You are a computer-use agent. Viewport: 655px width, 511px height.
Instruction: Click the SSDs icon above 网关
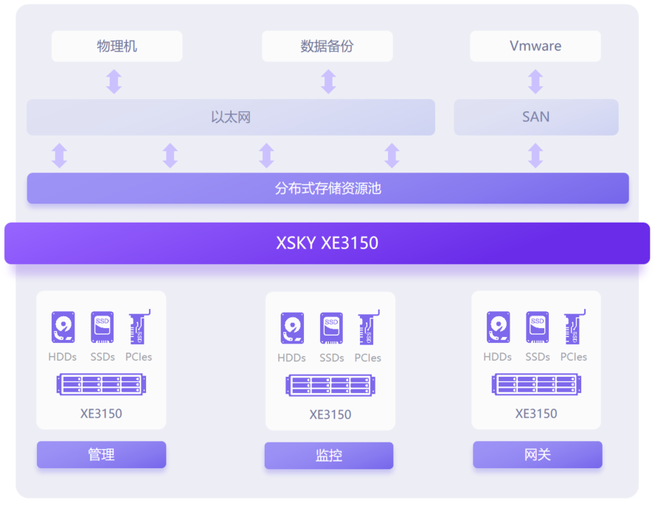click(538, 327)
